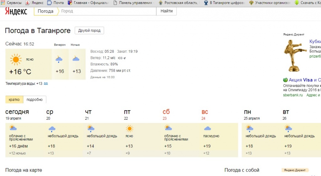
Task: Click the пасмурно label for Sunday
Action: pyautogui.click(x=211, y=136)
